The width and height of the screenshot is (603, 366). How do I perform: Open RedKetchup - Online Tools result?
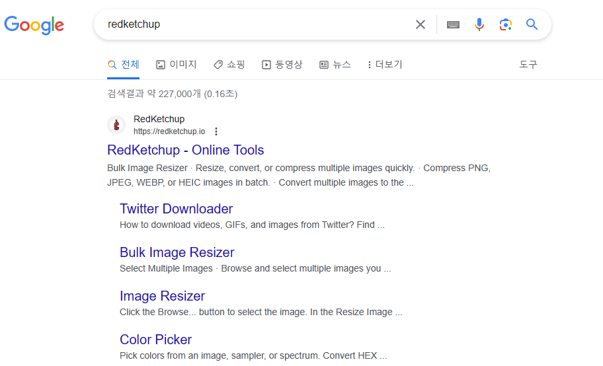(x=185, y=150)
